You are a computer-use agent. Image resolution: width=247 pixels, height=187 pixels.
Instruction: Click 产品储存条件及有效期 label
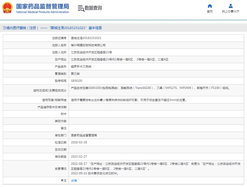[52, 107]
